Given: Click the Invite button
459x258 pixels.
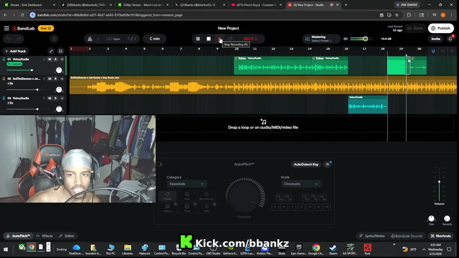Looking at the screenshot, I should point(436,39).
